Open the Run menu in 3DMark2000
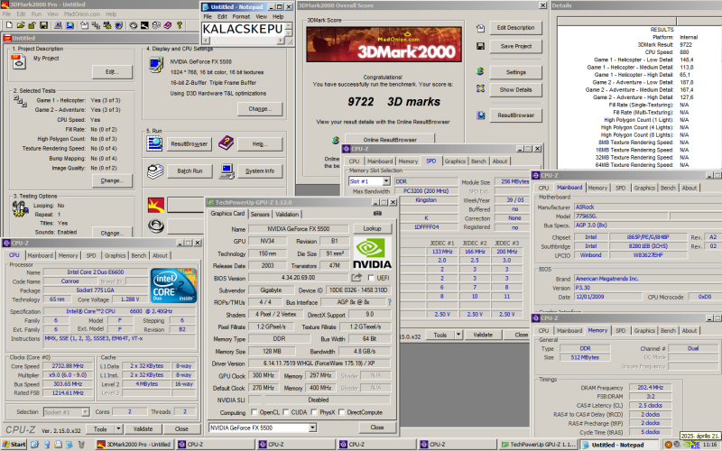 tap(37, 14)
